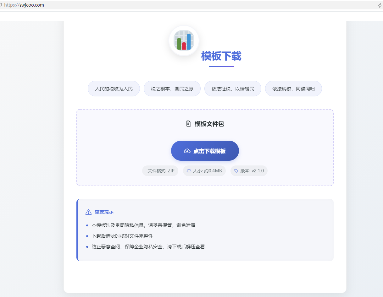Click the lightning icon in the browser toolbar
Viewport: 383px width, 297px height.
point(380,5)
